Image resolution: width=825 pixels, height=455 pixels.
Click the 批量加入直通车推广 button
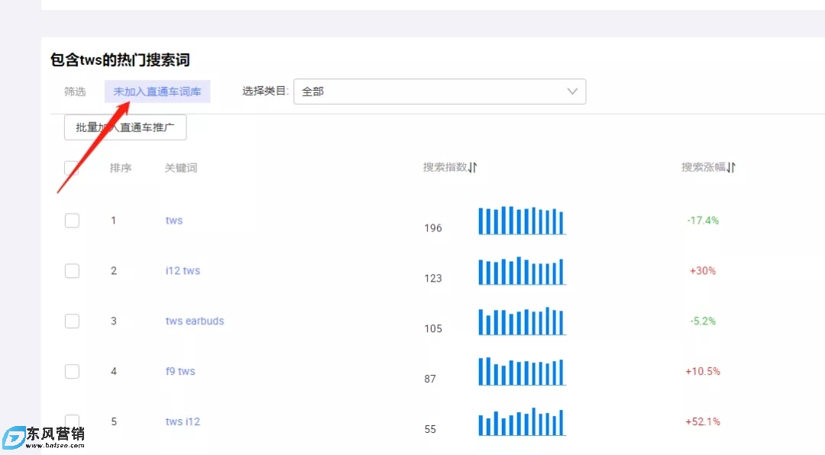point(125,127)
